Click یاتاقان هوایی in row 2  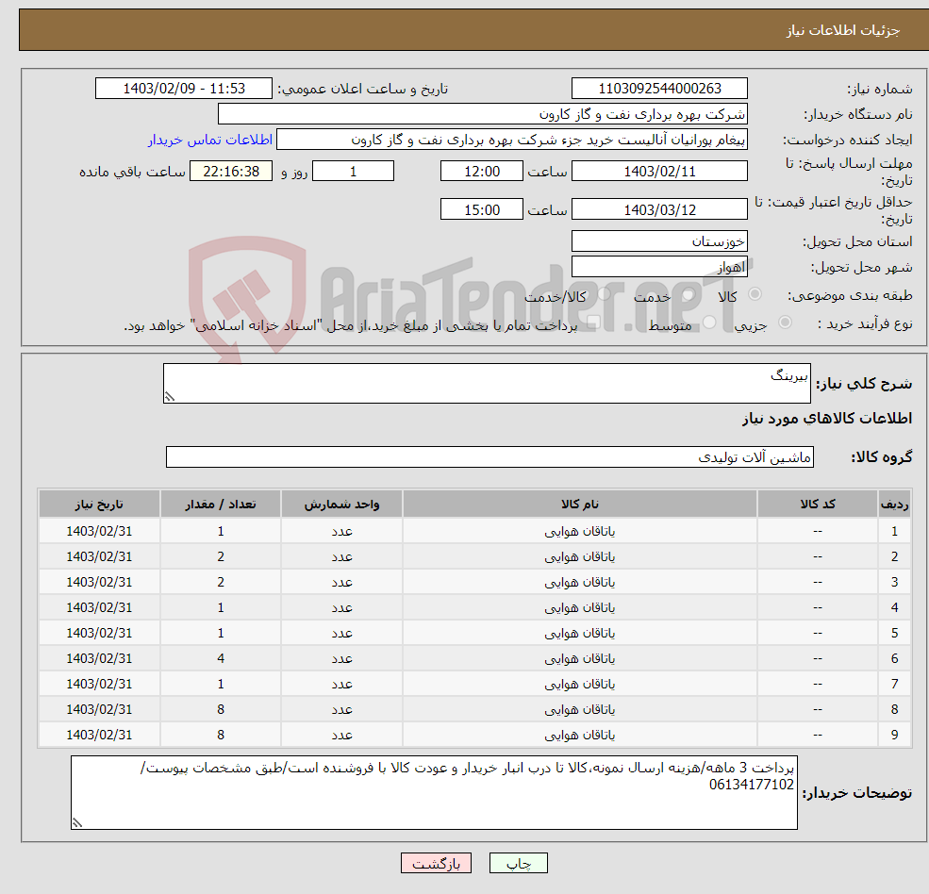(579, 557)
